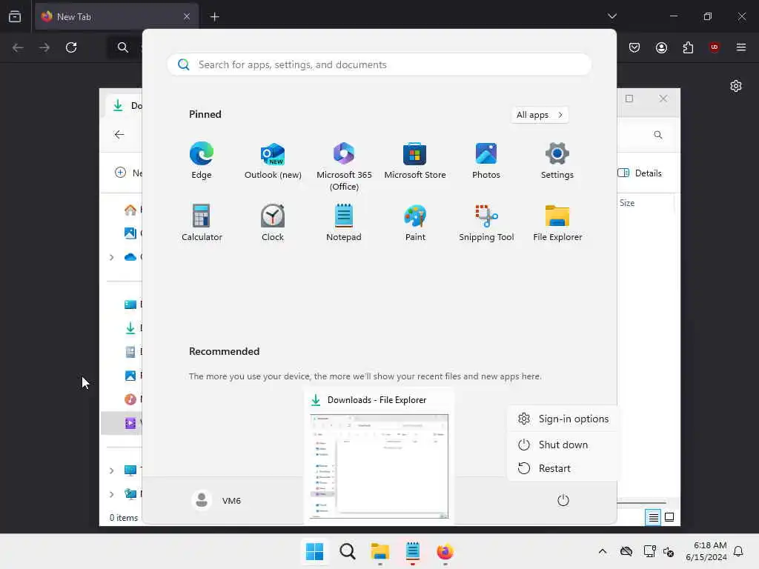This screenshot has width=759, height=569.
Task: Click New button in File Explorer
Action: point(128,173)
